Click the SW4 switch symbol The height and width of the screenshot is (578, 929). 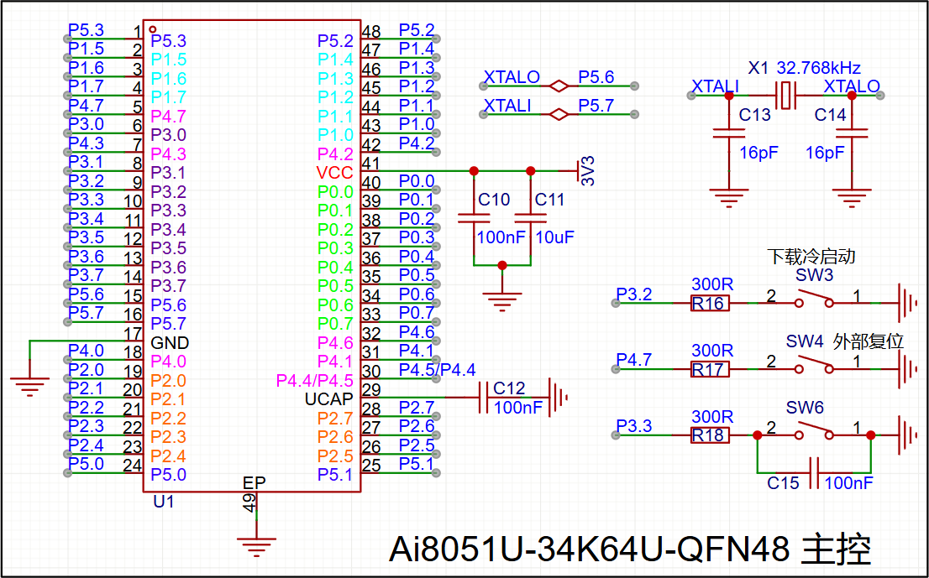pos(815,365)
